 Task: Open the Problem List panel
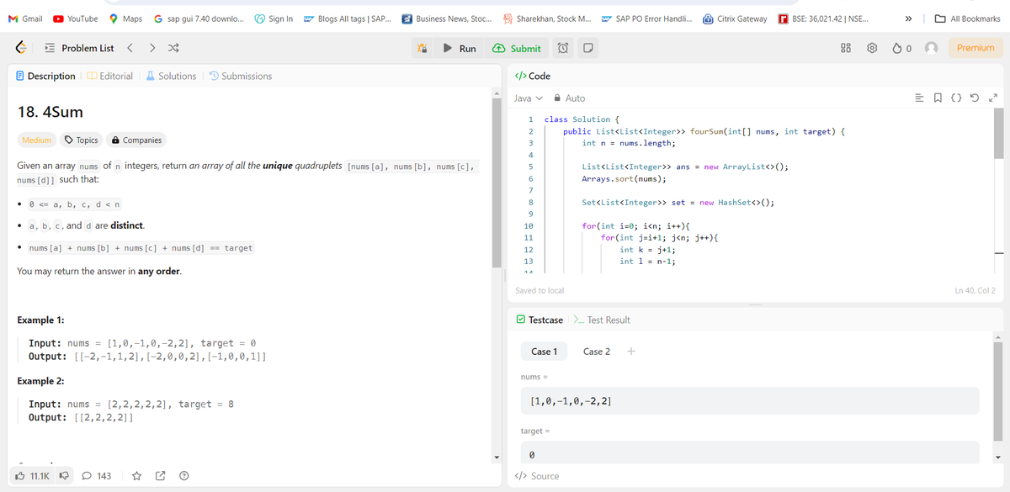[x=79, y=48]
